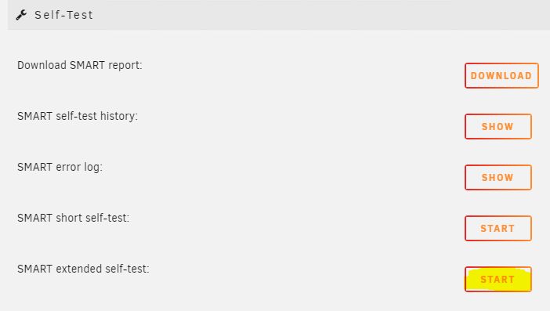Select the Self-Test section title
Viewport: 550px width, 311px height.
(63, 15)
